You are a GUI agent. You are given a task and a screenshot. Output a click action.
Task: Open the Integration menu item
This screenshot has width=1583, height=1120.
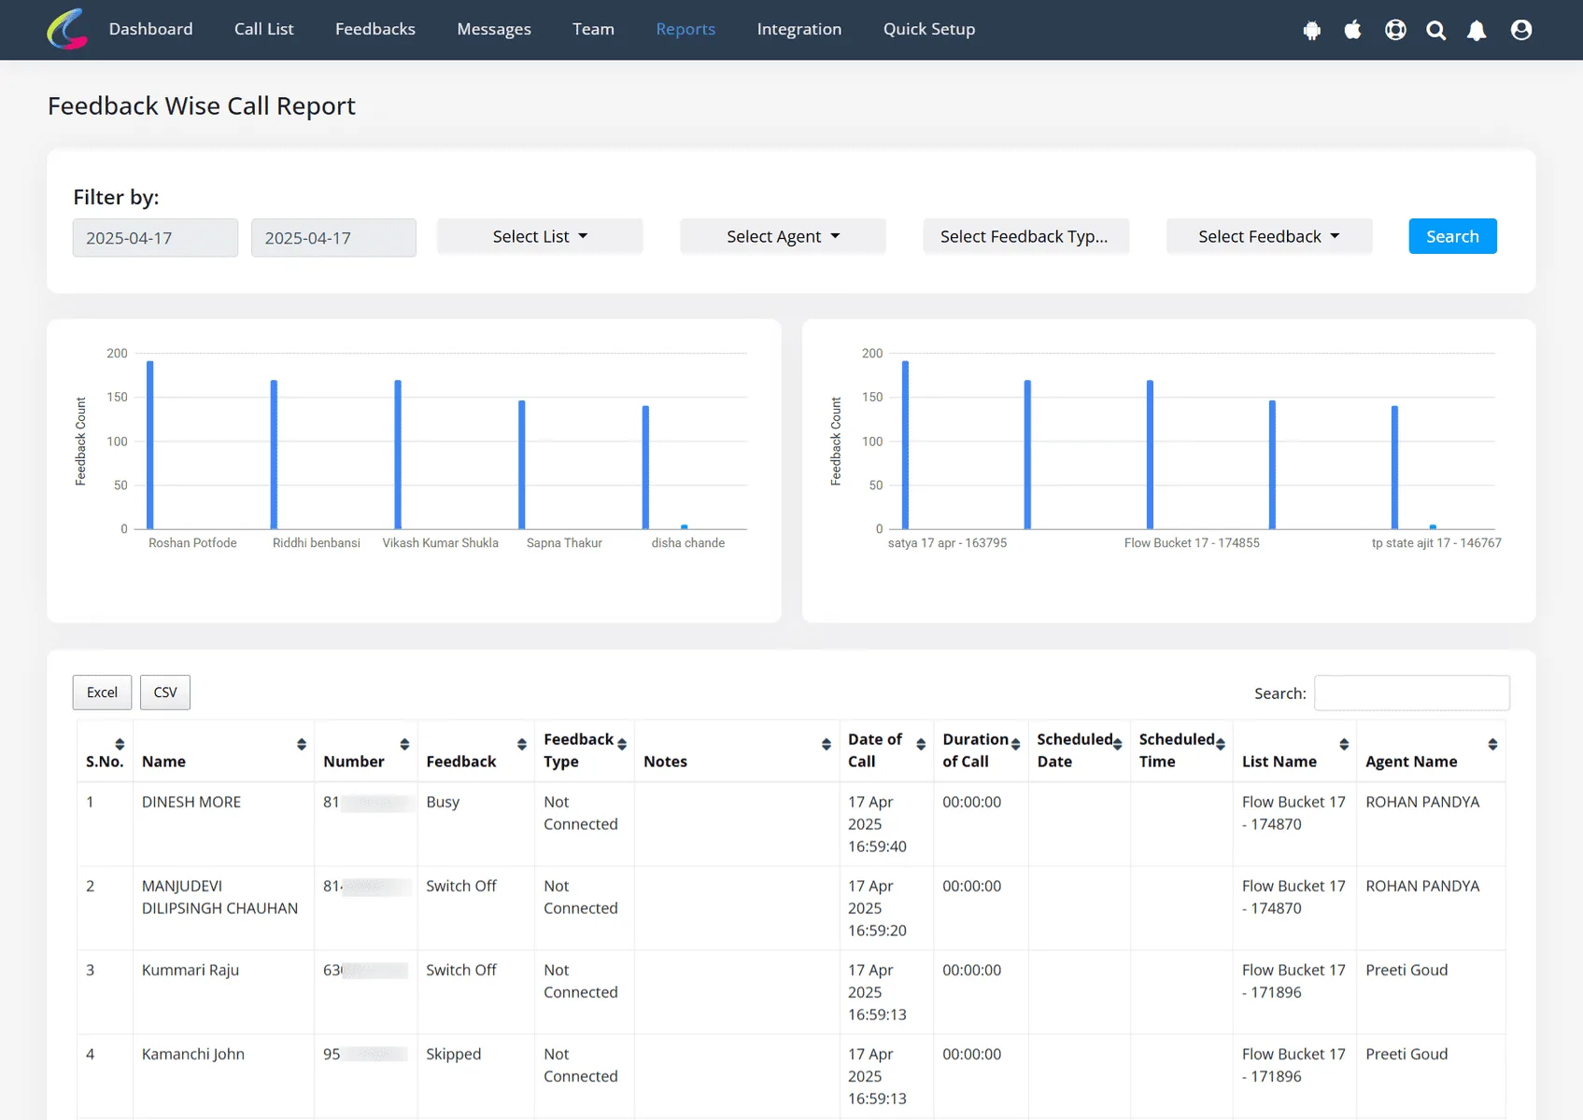799,29
